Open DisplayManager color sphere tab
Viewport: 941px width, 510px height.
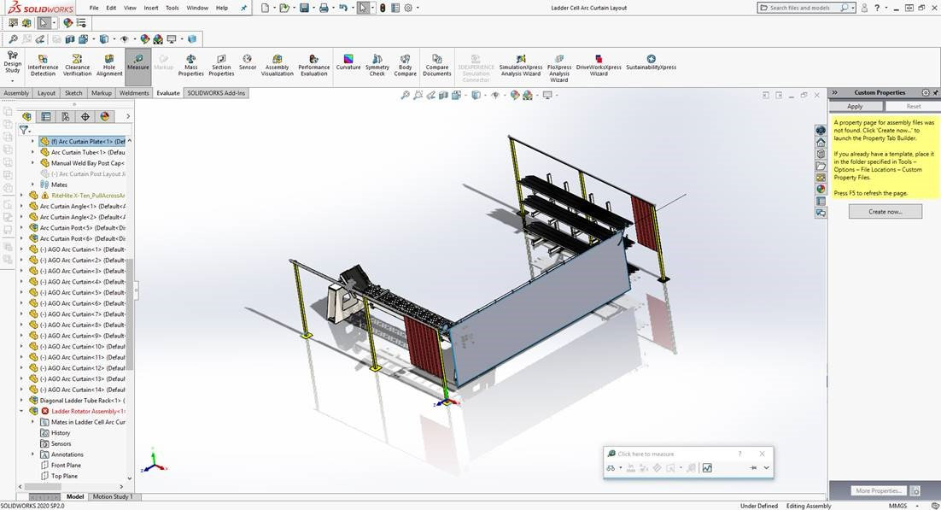coord(104,116)
